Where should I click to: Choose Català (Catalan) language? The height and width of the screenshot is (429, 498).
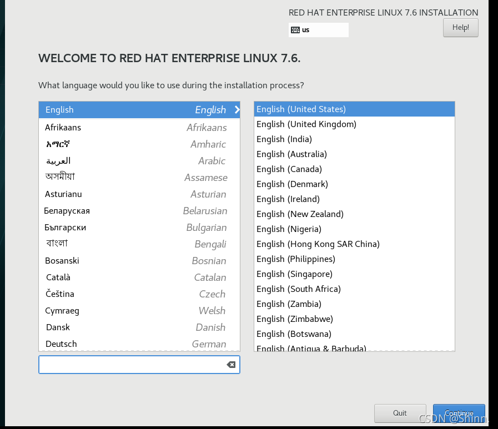tap(139, 277)
